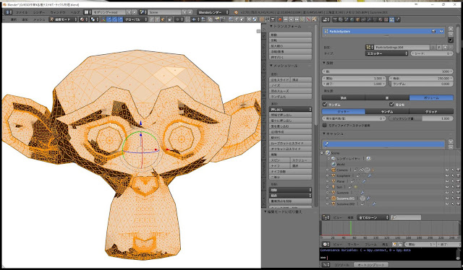The width and height of the screenshot is (463, 270).
Task: Click the ParticleSystem list entry
Action: point(383,31)
